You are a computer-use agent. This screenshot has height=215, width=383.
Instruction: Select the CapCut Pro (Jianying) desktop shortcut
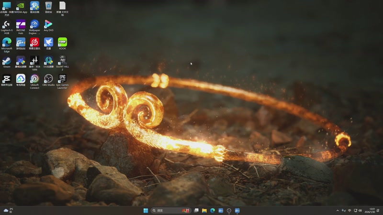point(7,80)
